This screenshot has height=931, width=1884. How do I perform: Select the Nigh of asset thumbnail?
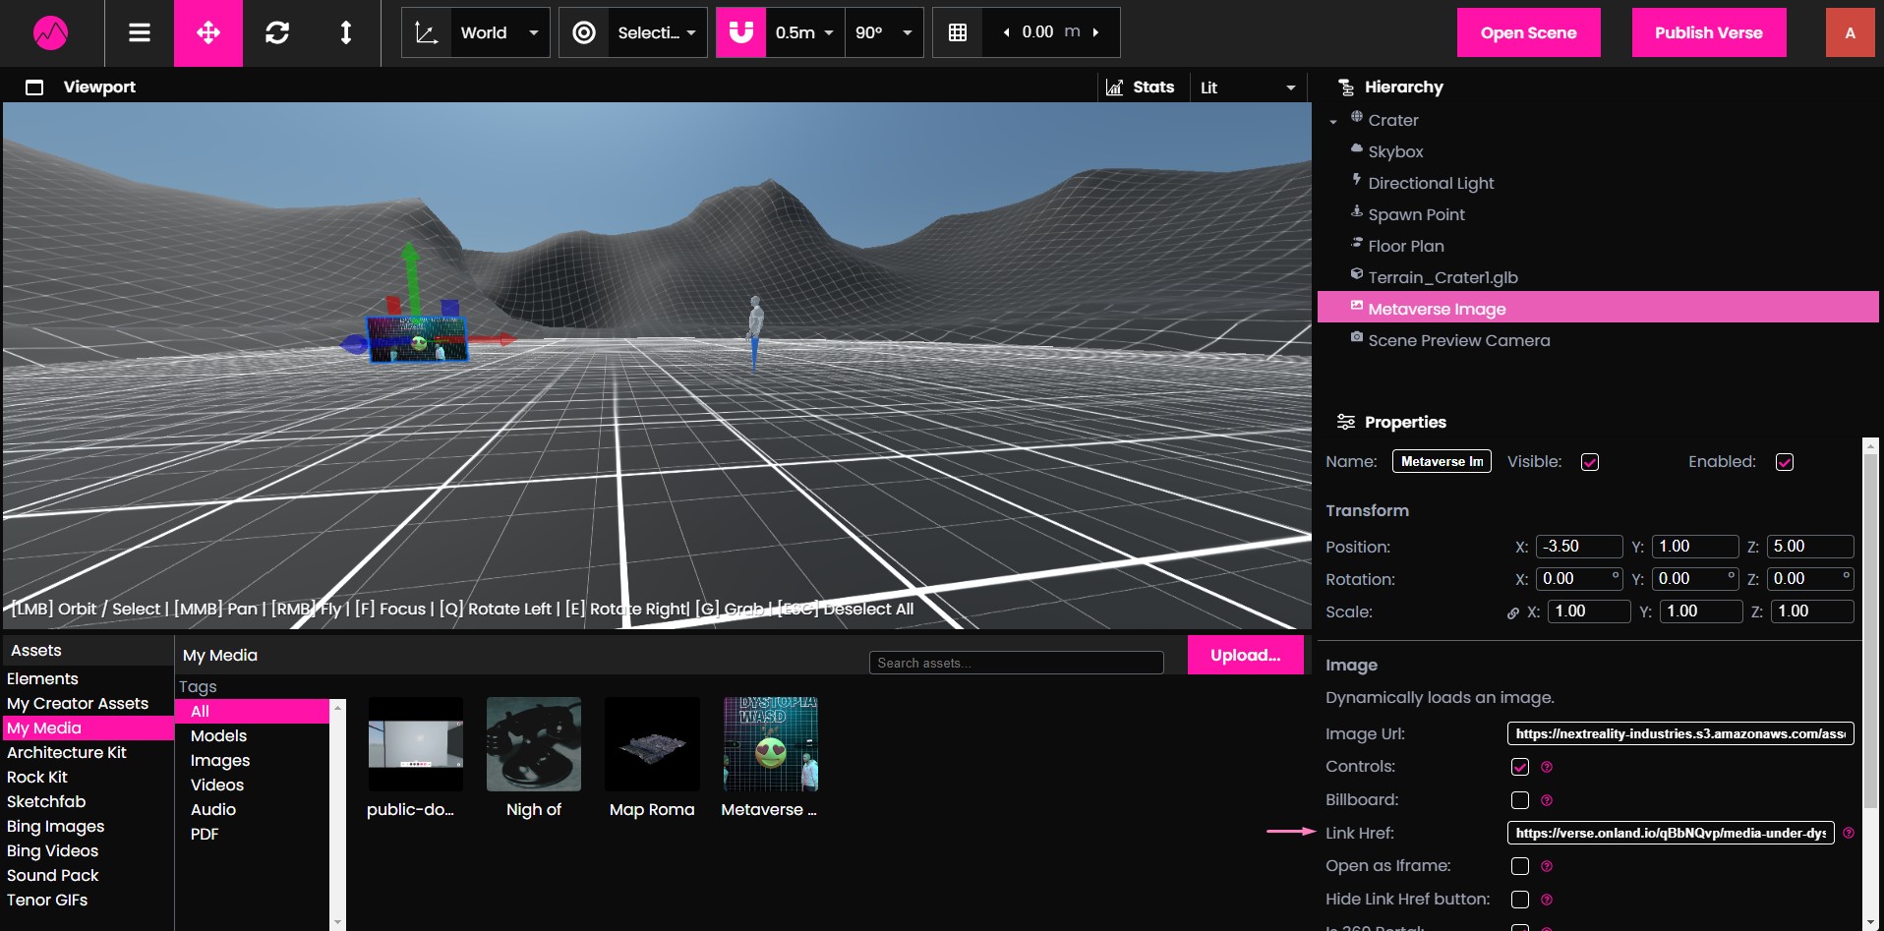534,744
